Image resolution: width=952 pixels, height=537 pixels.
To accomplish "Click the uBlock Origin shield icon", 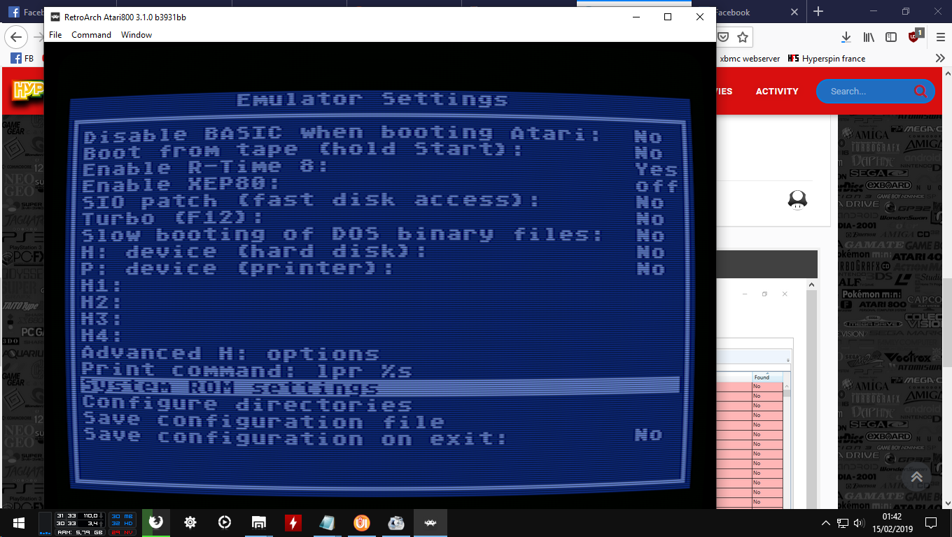I will point(914,36).
